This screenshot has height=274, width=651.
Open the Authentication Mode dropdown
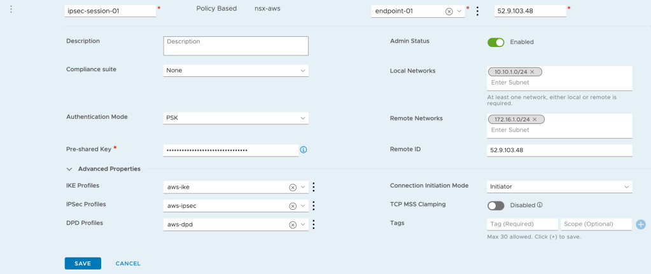[235, 118]
